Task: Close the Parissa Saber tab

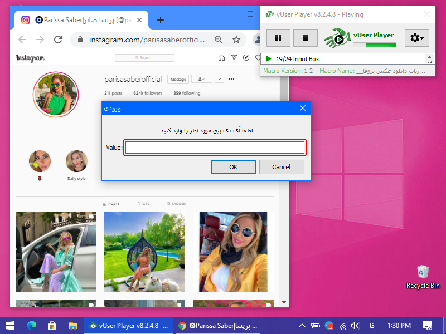Action: (x=139, y=20)
